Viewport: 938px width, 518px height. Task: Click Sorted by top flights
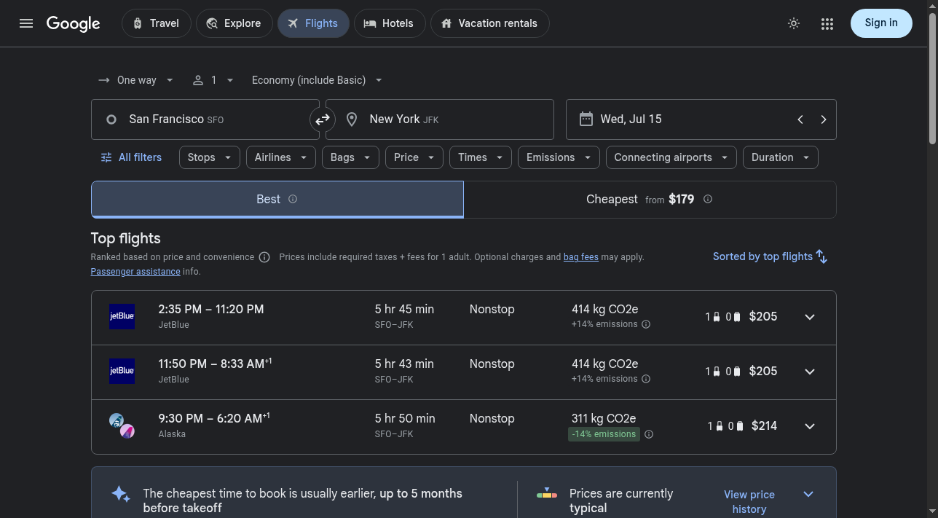click(770, 256)
